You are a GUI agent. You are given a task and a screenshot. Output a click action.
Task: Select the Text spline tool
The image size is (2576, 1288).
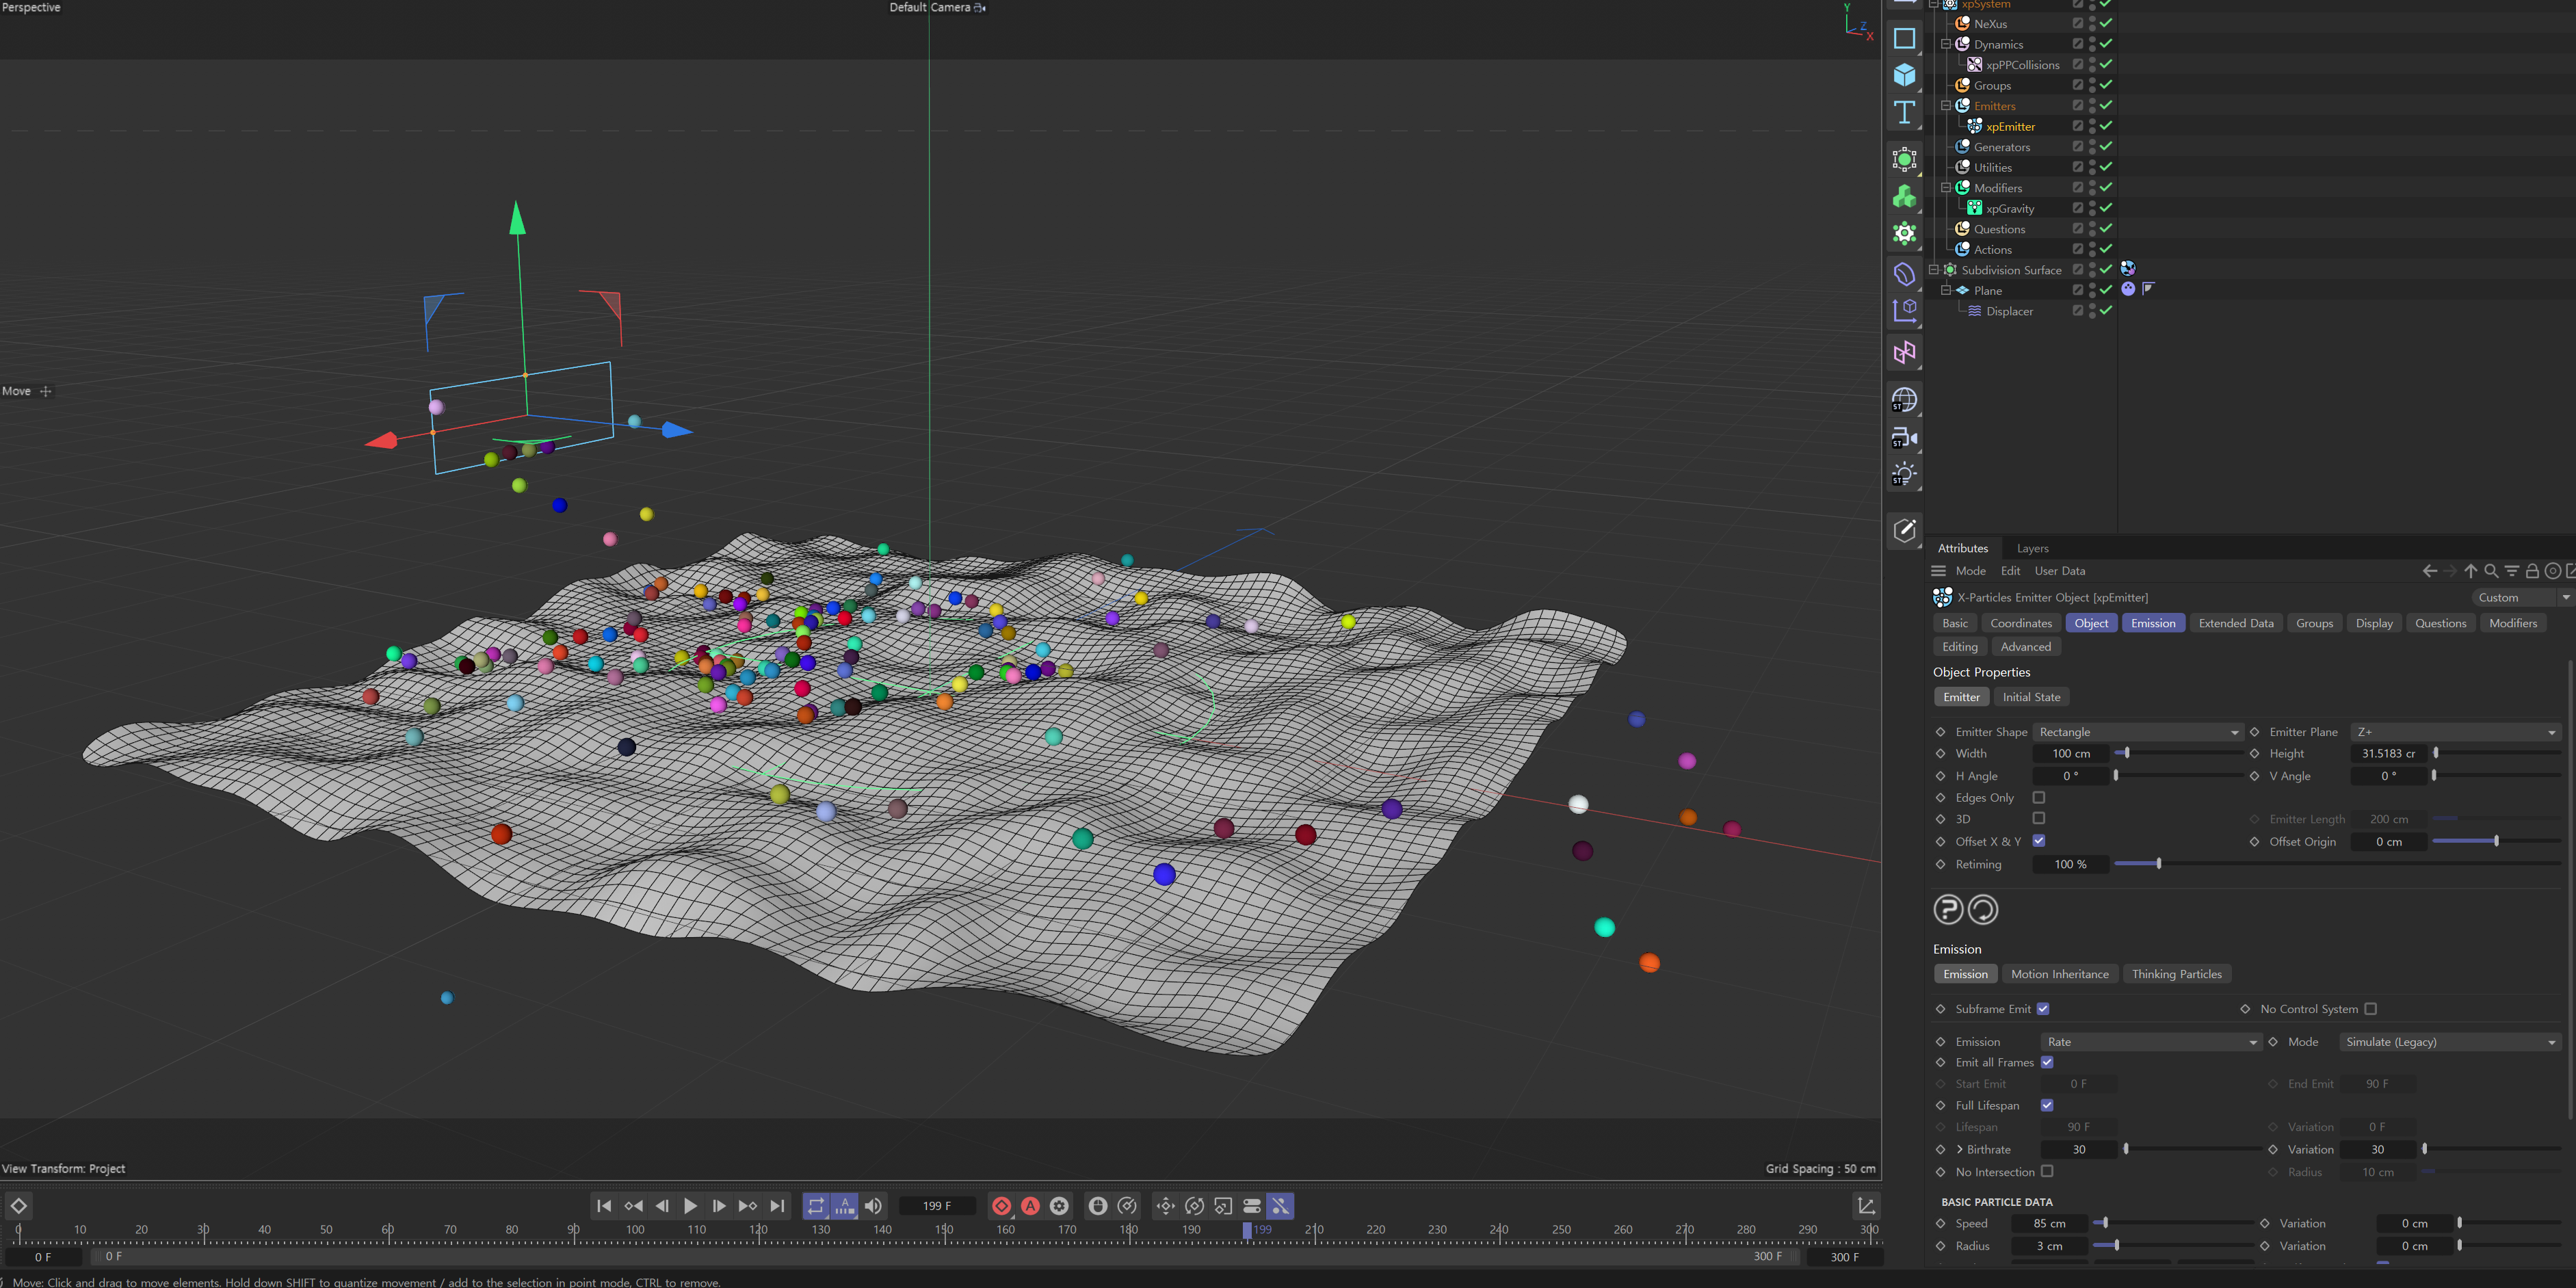1904,112
